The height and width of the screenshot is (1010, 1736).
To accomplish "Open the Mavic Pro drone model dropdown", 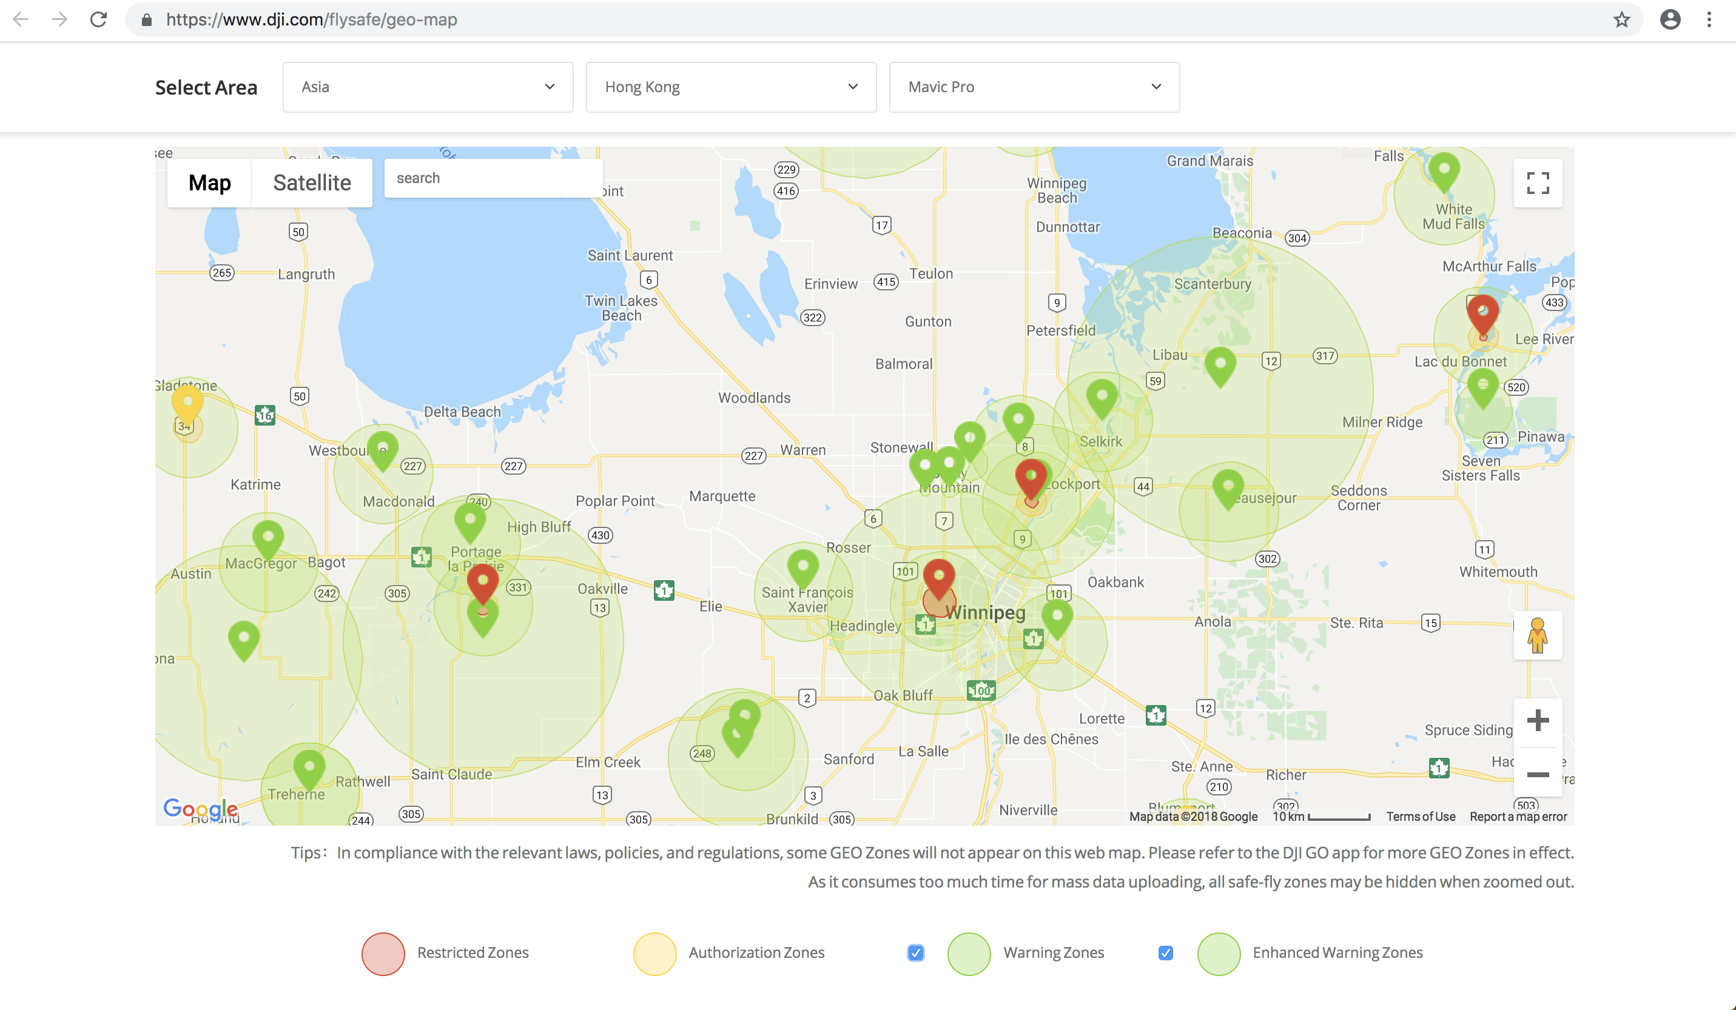I will click(1034, 87).
